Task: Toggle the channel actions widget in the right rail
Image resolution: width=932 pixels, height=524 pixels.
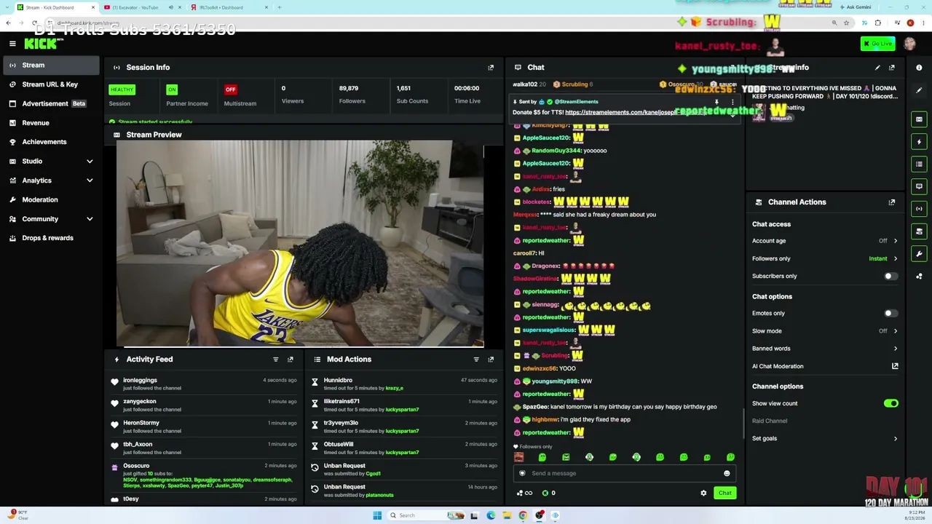Action: tap(919, 231)
